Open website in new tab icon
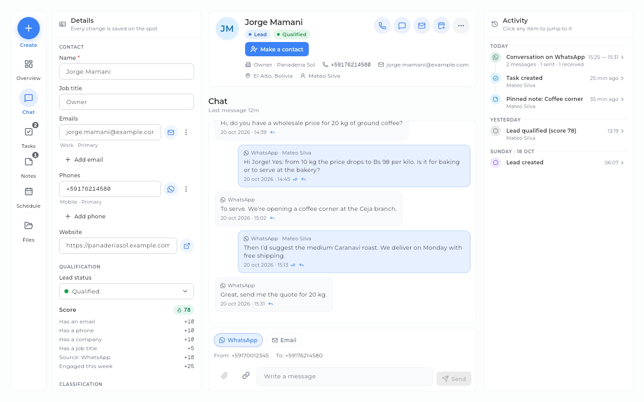This screenshot has height=402, width=644. (187, 246)
